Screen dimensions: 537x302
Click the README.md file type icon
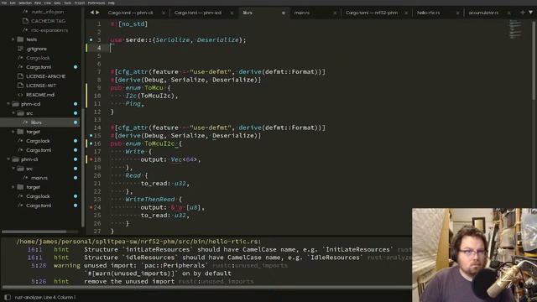20,95
